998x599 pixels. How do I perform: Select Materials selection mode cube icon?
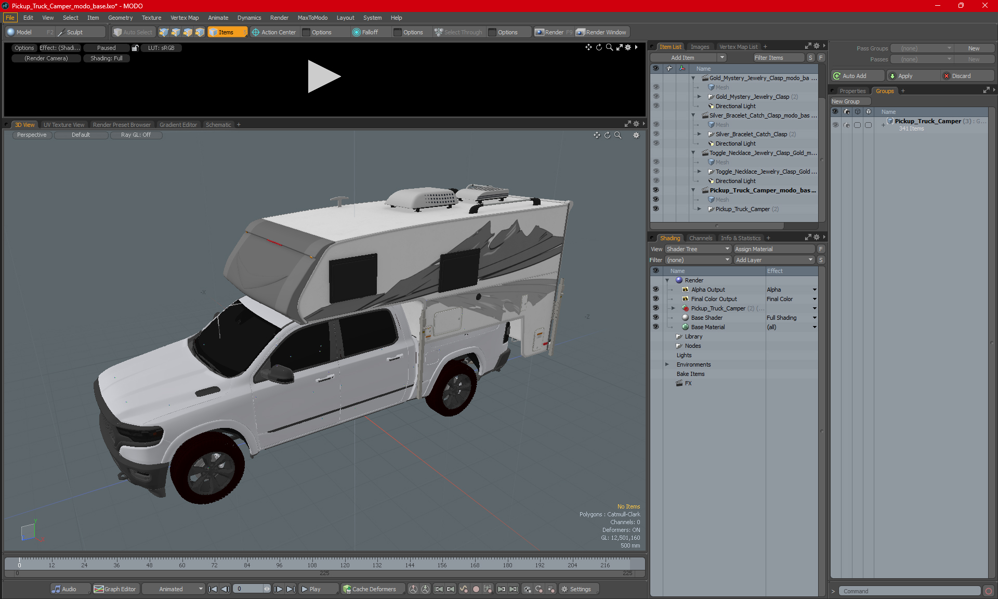point(200,32)
